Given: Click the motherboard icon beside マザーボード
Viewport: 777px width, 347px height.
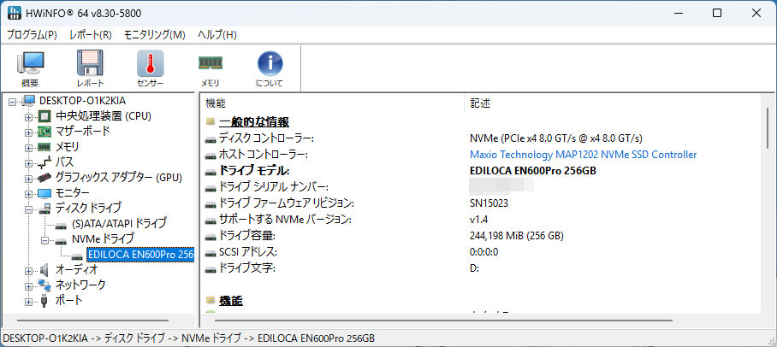Looking at the screenshot, I should (x=44, y=132).
